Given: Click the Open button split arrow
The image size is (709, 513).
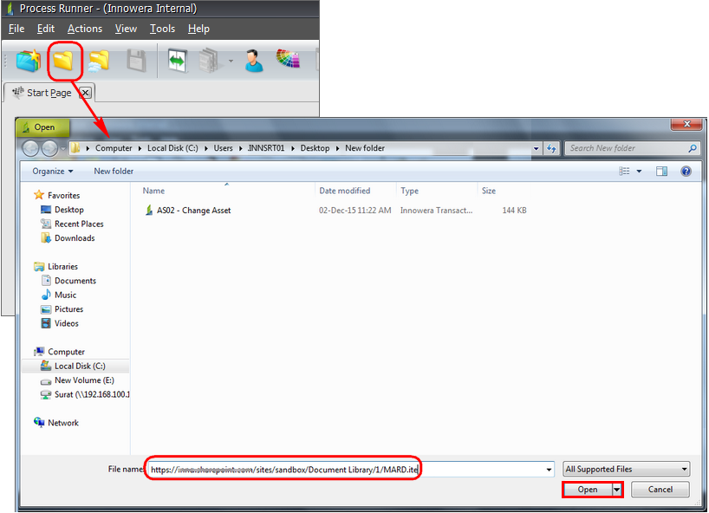Looking at the screenshot, I should click(x=617, y=490).
